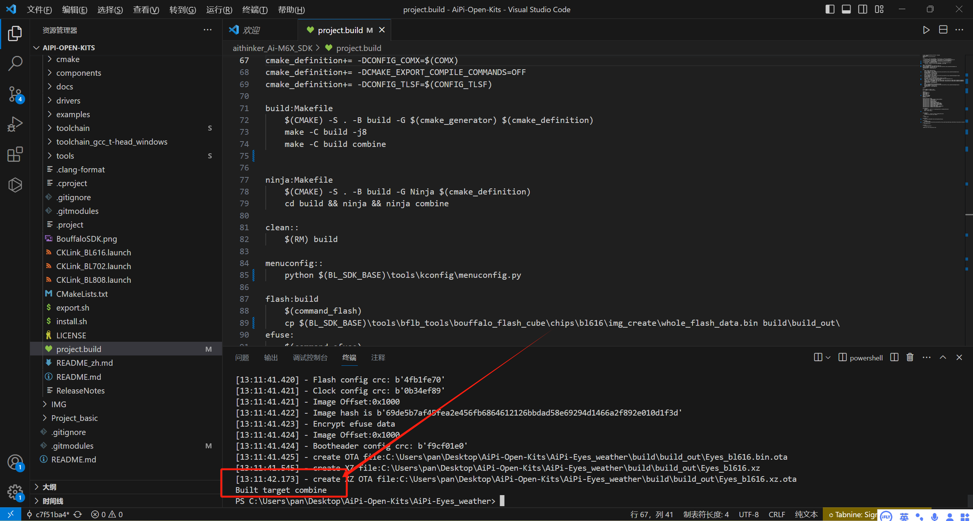Open terminal panel More Actions ellipsis

tap(927, 357)
